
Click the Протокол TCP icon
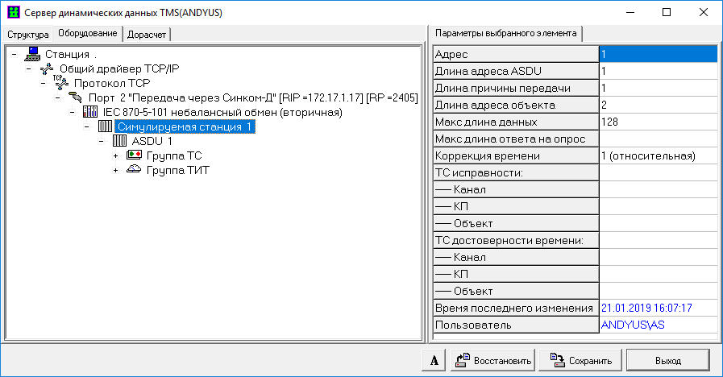pyautogui.click(x=61, y=83)
